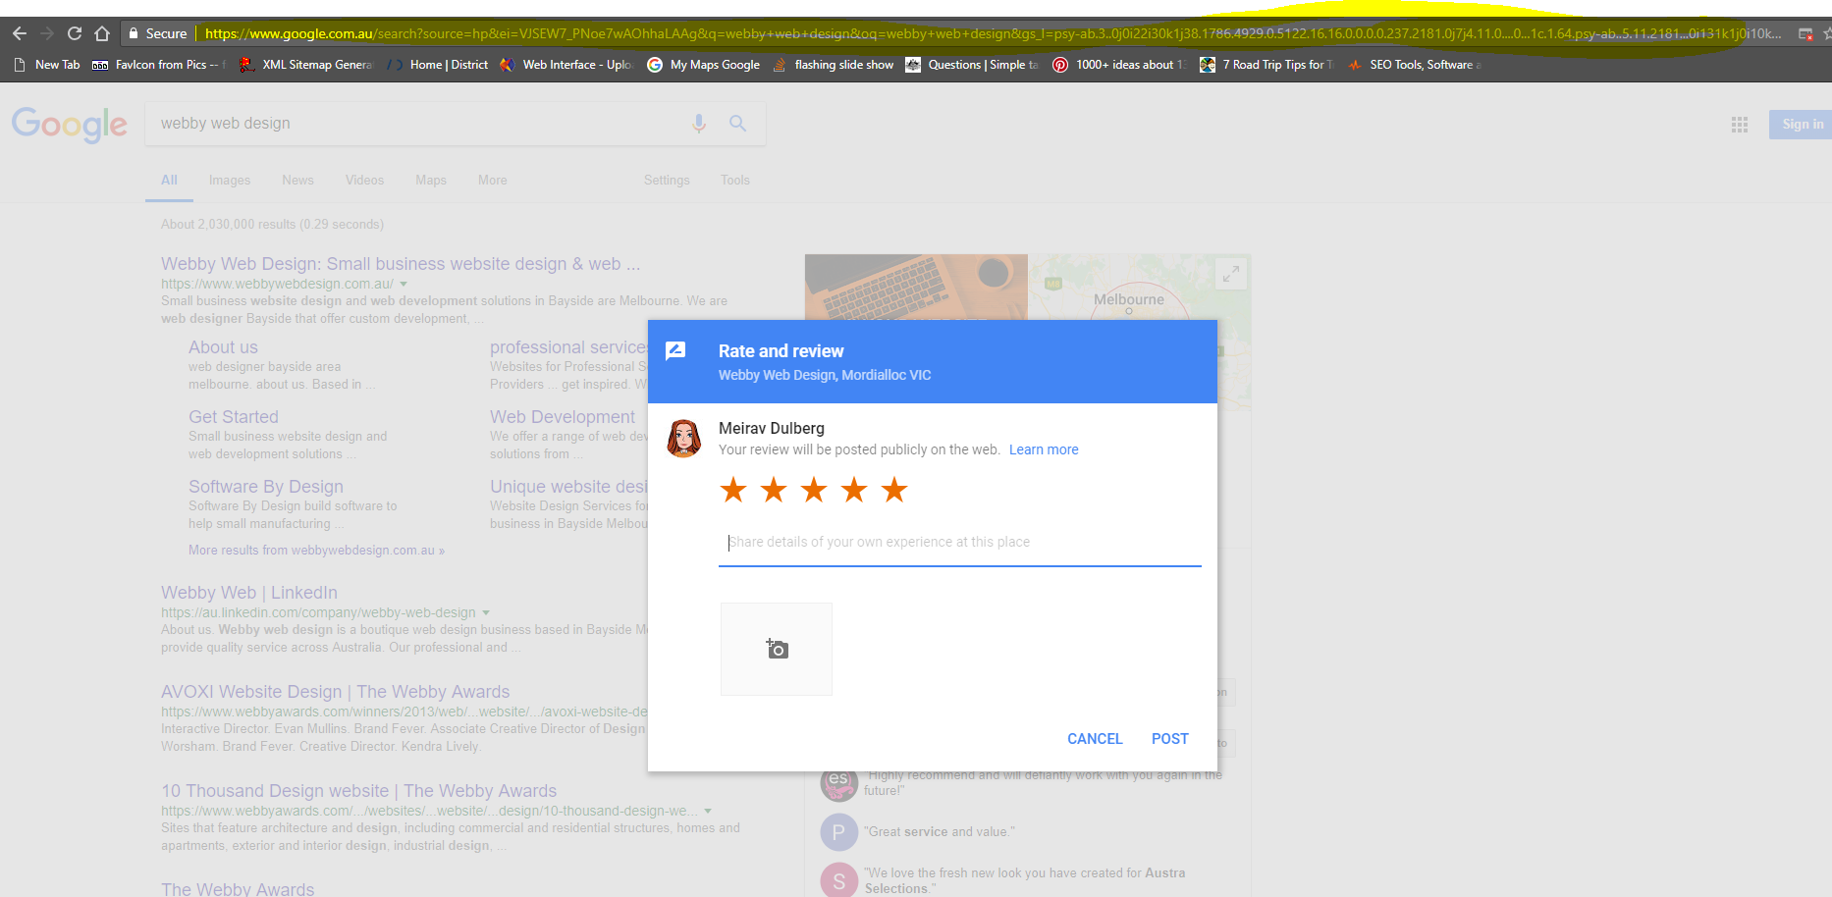
Task: Set rating to two stars
Action: pos(774,490)
